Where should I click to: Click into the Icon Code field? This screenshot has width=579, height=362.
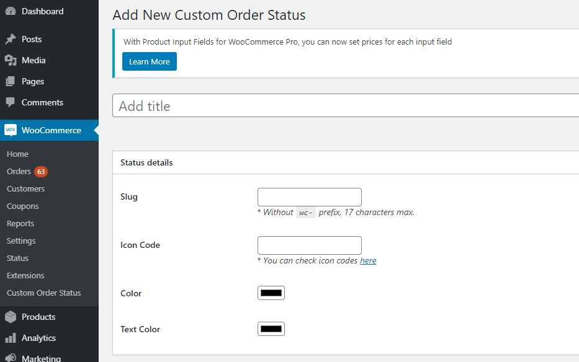click(309, 245)
